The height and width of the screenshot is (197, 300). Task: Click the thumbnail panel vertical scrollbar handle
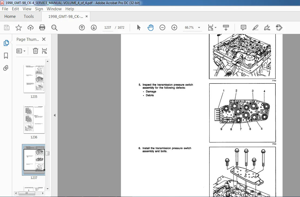tap(48, 153)
